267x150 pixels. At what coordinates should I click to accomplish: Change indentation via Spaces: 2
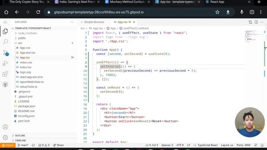click(x=167, y=145)
